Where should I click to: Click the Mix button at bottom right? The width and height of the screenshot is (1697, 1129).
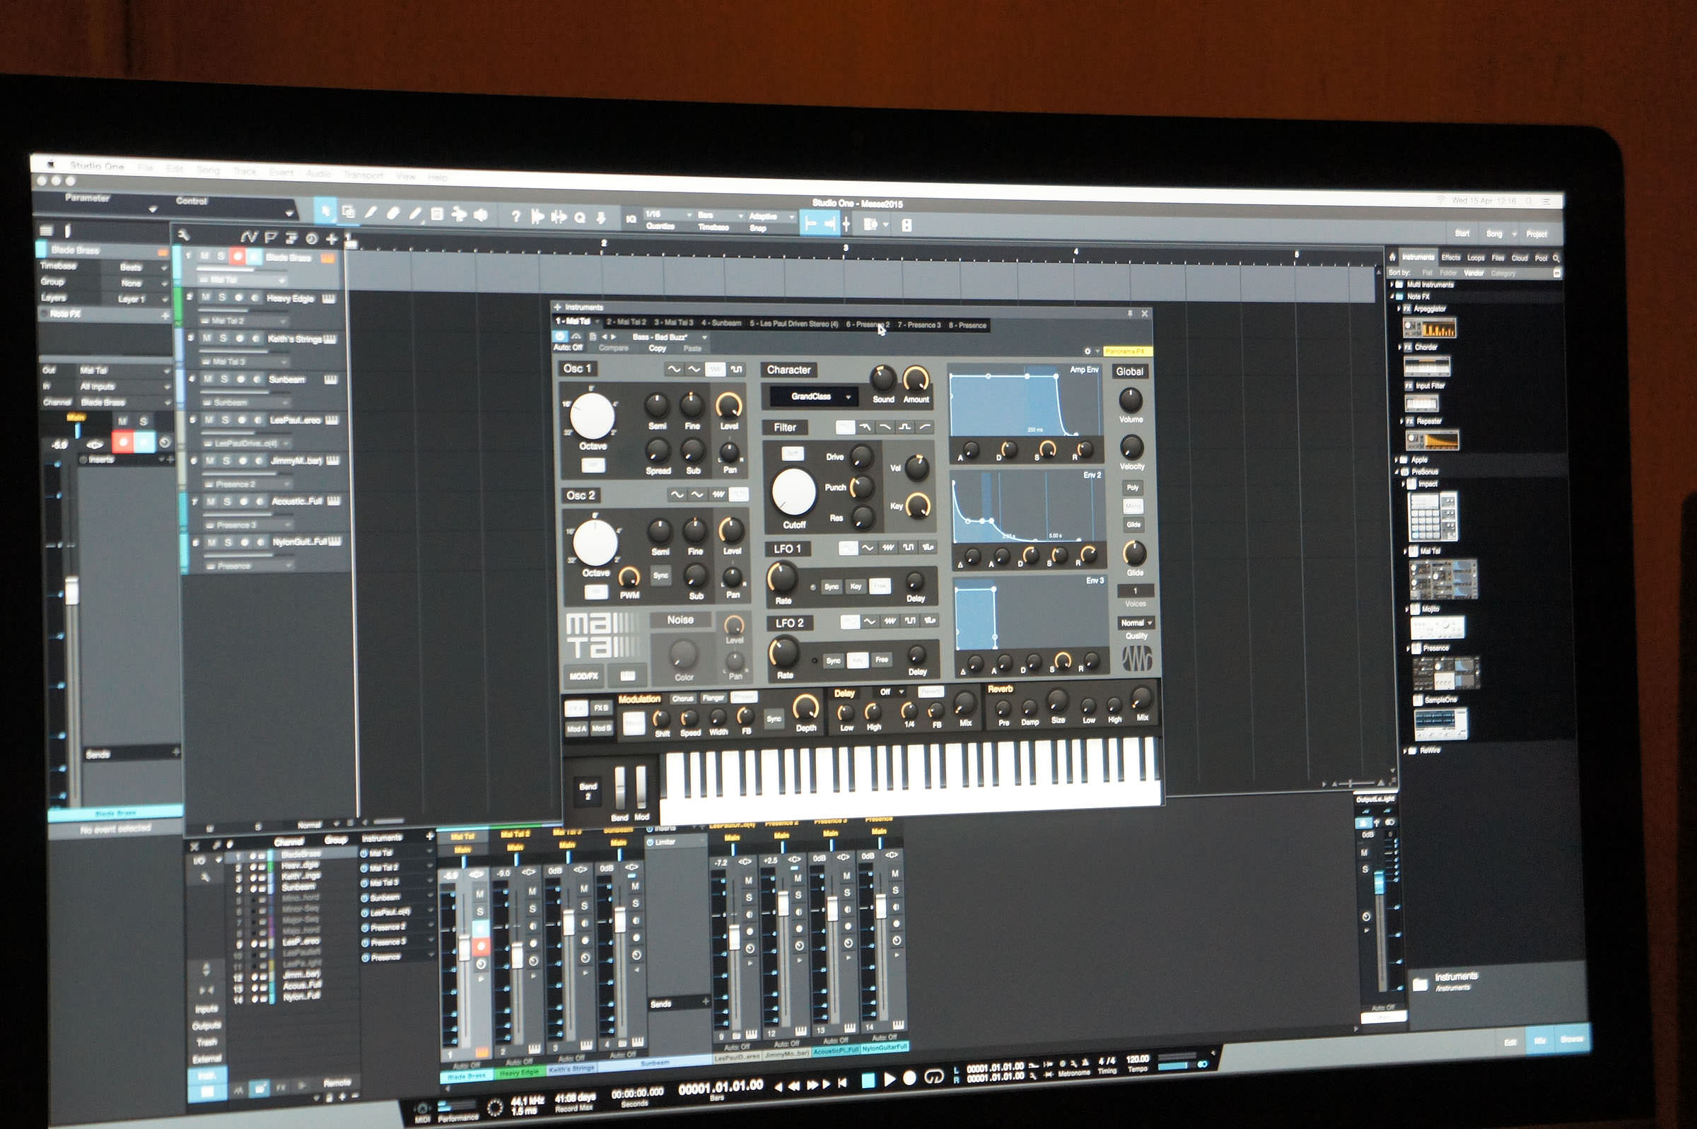1540,1041
